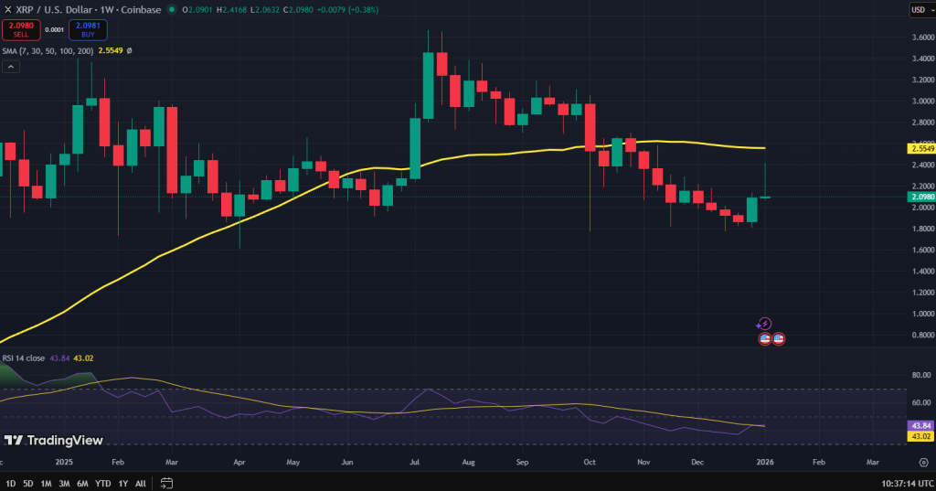The width and height of the screenshot is (936, 491).
Task: Click the XRP / U.S. Dollar symbol title
Action: (56, 9)
